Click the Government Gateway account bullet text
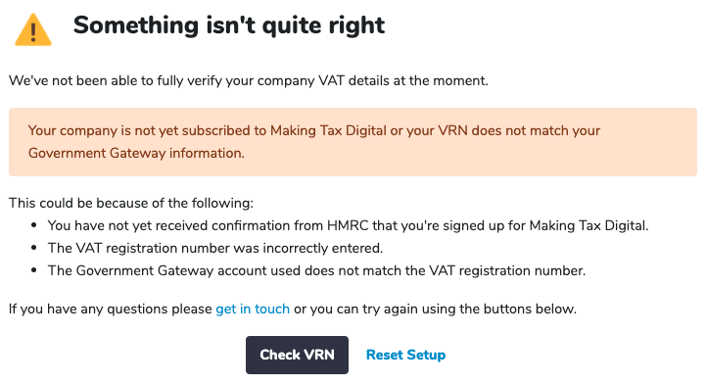 316,270
